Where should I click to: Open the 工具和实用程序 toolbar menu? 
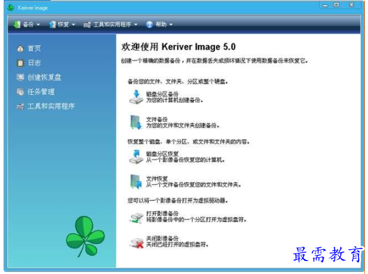click(x=111, y=24)
